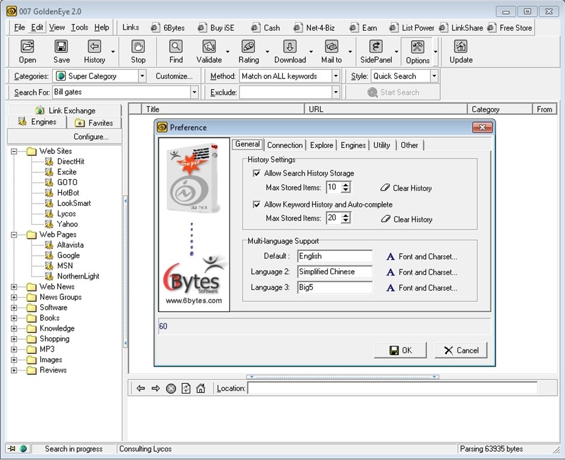Select the Yahoo engine in tree
This screenshot has width=565, height=460.
[67, 224]
